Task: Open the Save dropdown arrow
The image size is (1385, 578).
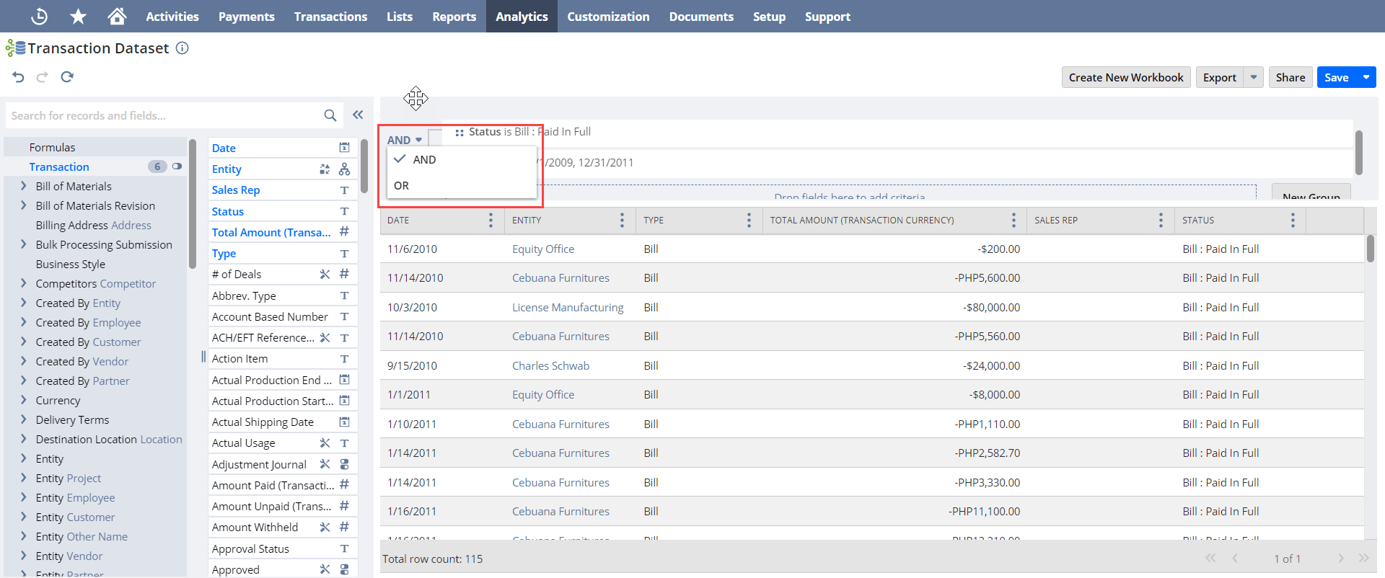Action: point(1366,77)
